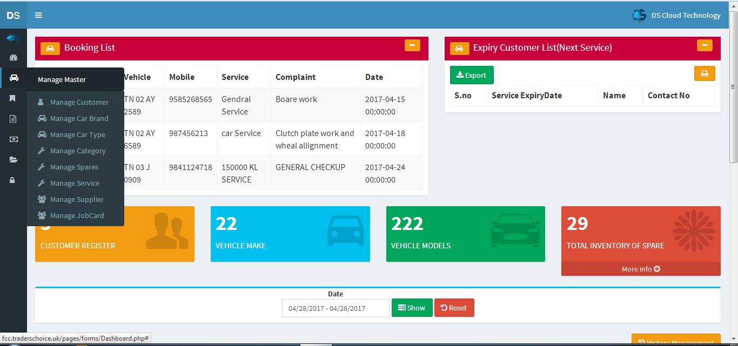Collapse the Expiry Customer List panel
This screenshot has width=738, height=346.
point(705,46)
